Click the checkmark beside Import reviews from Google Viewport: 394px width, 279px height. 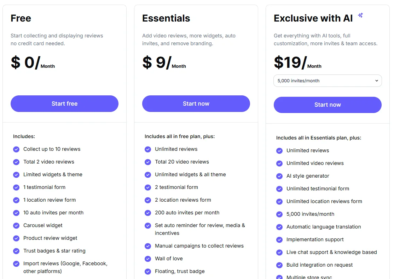point(16,263)
